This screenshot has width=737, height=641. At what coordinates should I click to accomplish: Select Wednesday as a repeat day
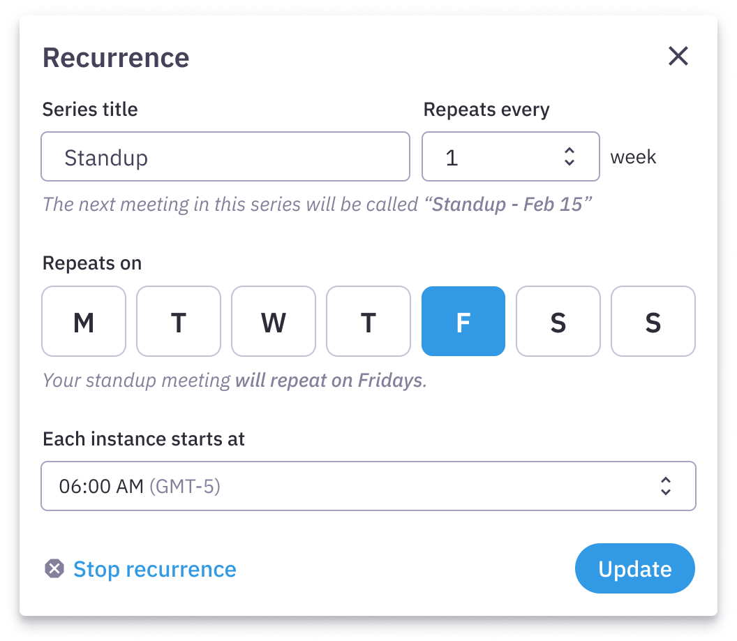pyautogui.click(x=274, y=321)
